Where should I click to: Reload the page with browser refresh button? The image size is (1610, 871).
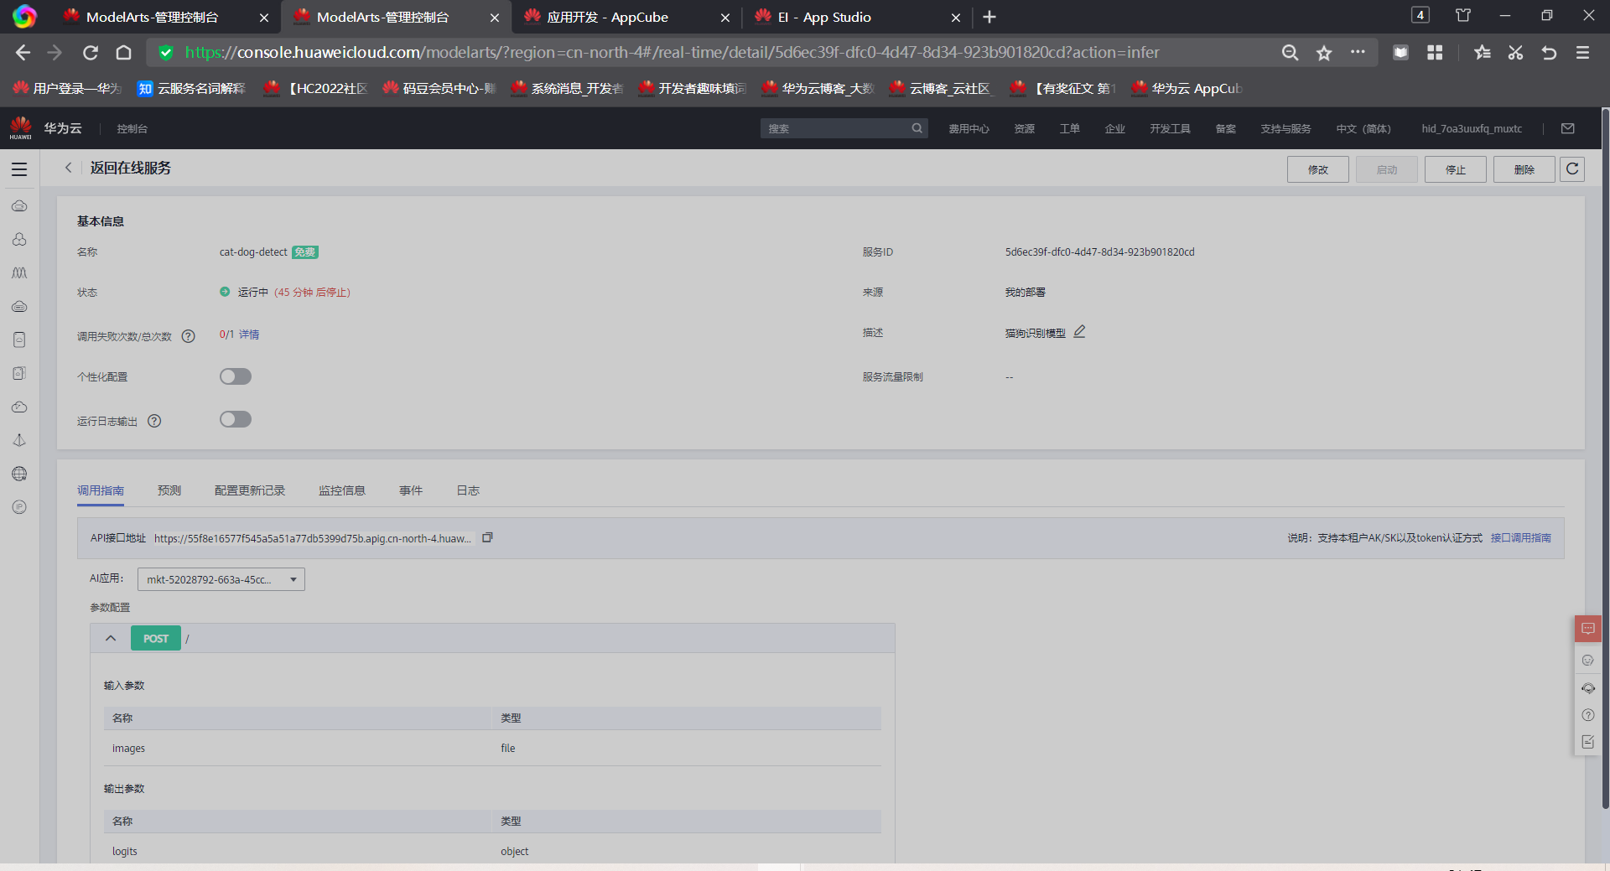(x=91, y=53)
